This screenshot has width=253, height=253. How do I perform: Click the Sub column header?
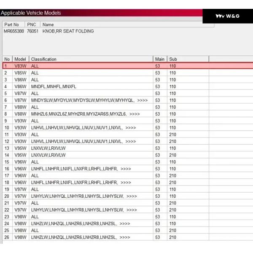(x=173, y=59)
